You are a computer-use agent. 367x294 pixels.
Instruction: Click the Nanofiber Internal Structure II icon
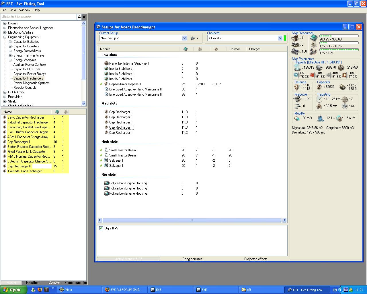click(106, 63)
